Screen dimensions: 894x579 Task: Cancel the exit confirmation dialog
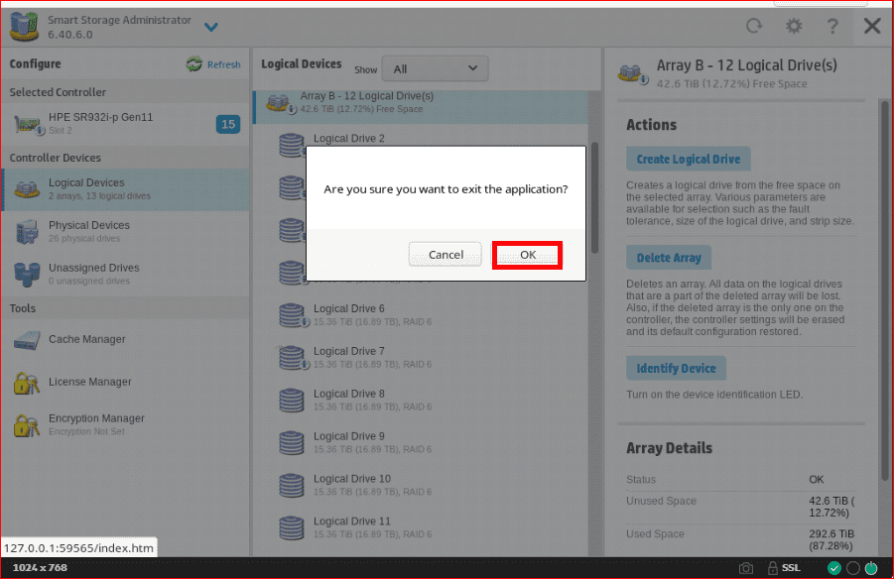point(446,255)
